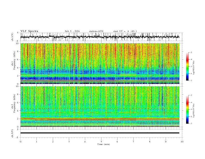Click the ch.2 frequency axis "8" tick label
Image resolution: width=205 pixels, height=159 pixels.
coord(18,95)
